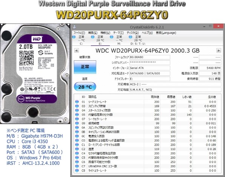Click the status icon of row C5

click(77, 158)
